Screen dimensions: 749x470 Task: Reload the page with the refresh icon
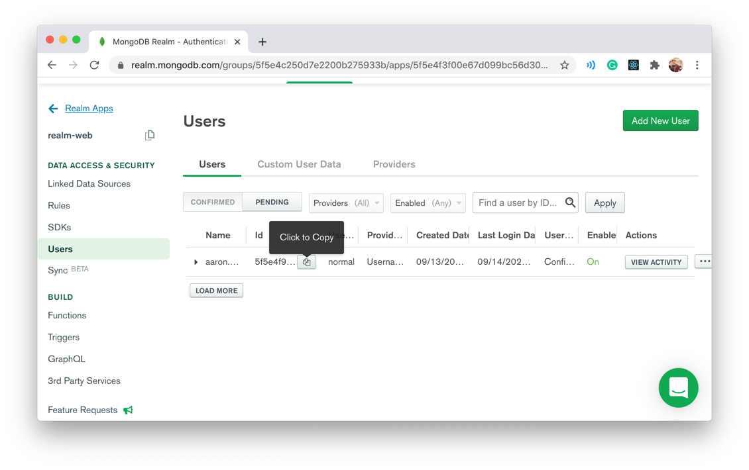[x=95, y=66]
